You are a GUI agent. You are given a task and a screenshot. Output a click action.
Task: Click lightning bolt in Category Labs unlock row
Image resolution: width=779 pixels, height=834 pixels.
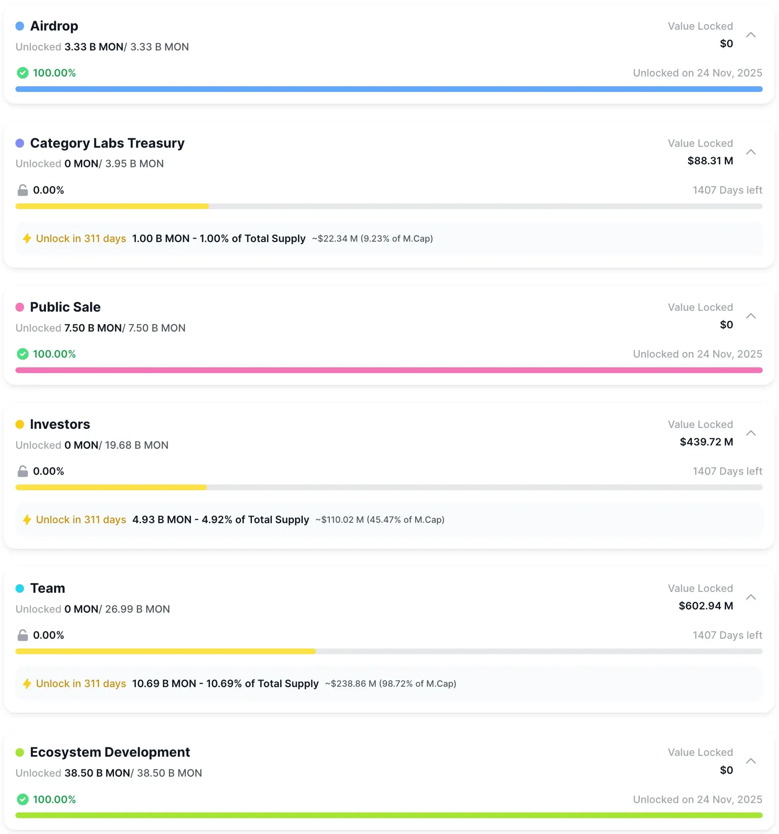tap(27, 239)
